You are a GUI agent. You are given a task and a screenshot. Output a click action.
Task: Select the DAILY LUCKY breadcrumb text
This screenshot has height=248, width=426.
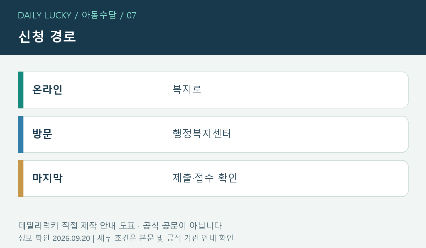point(45,15)
